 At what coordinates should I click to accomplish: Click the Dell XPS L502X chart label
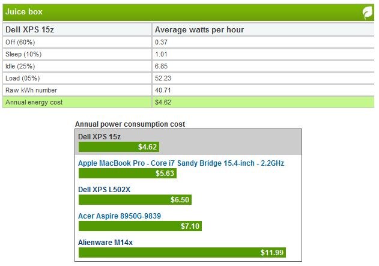point(104,189)
